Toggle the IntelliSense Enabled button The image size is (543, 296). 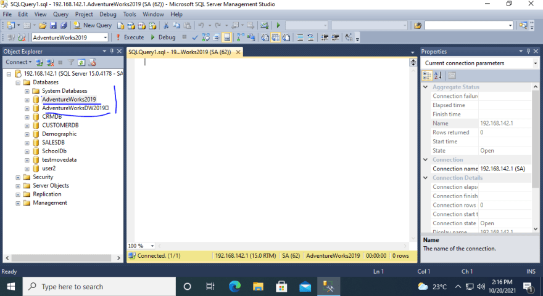pos(227,38)
